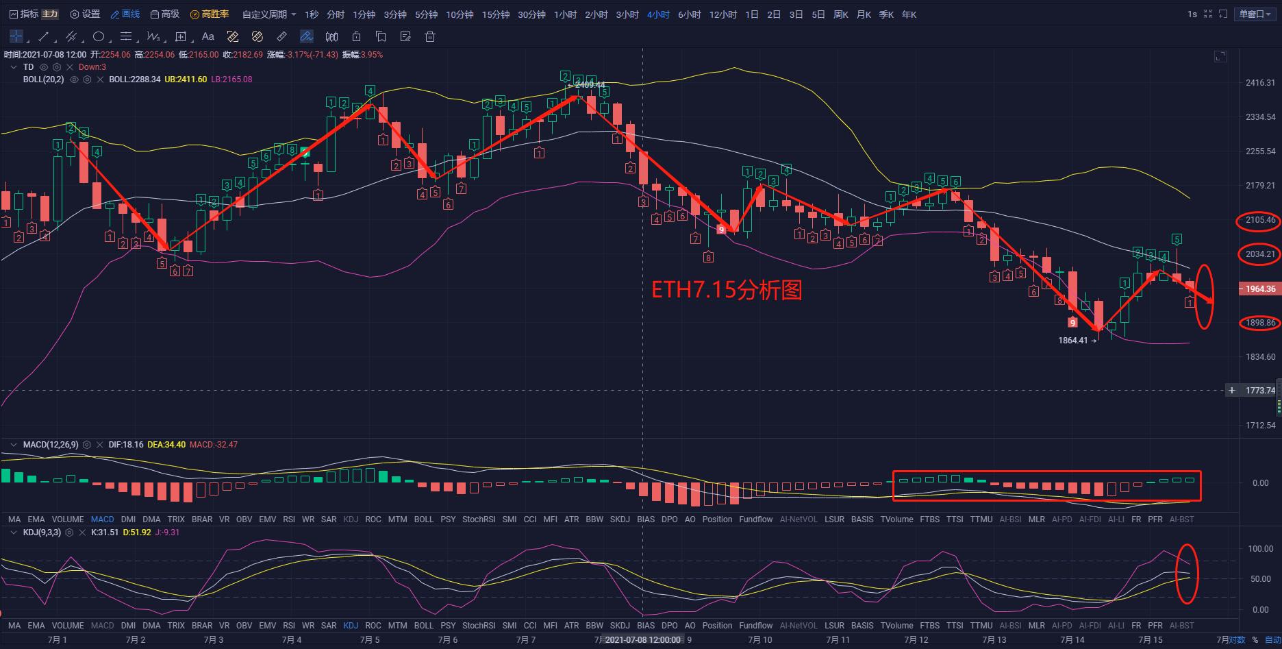This screenshot has width=1282, height=649.
Task: Remove the MACD(12,26,9) pane
Action: pos(100,445)
